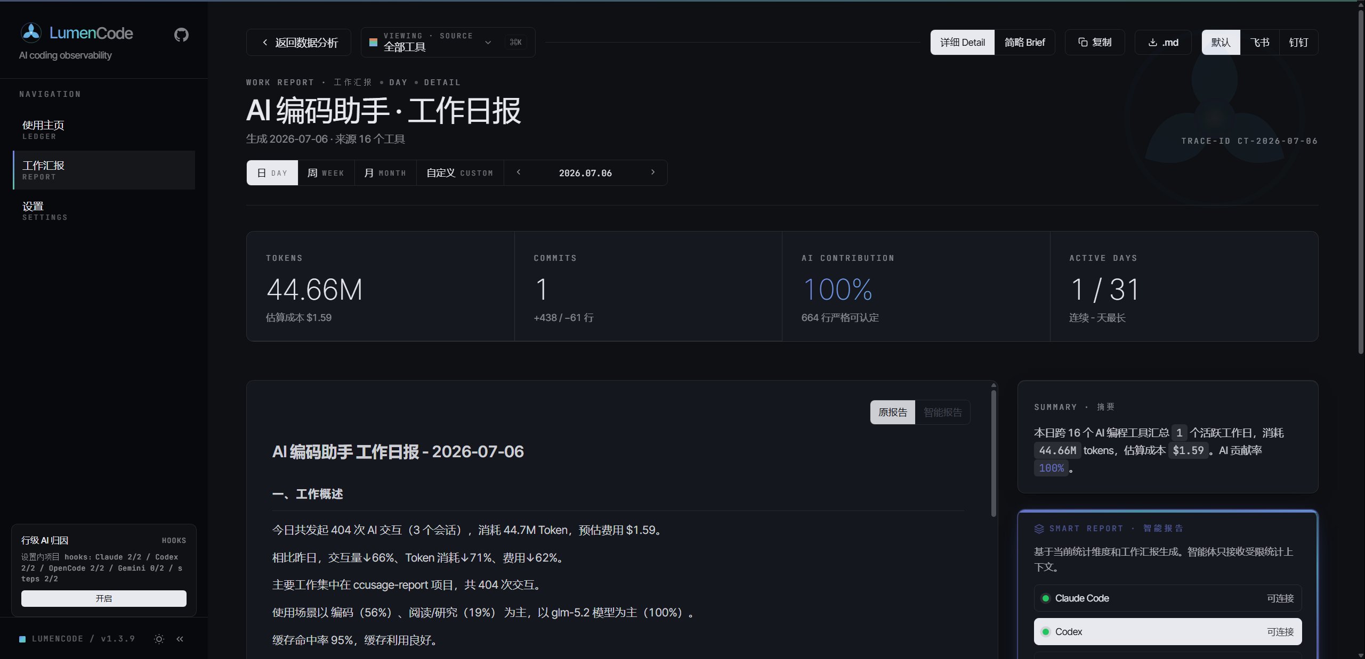Open the GitHub repository icon
This screenshot has height=659, width=1365.
[x=181, y=35]
